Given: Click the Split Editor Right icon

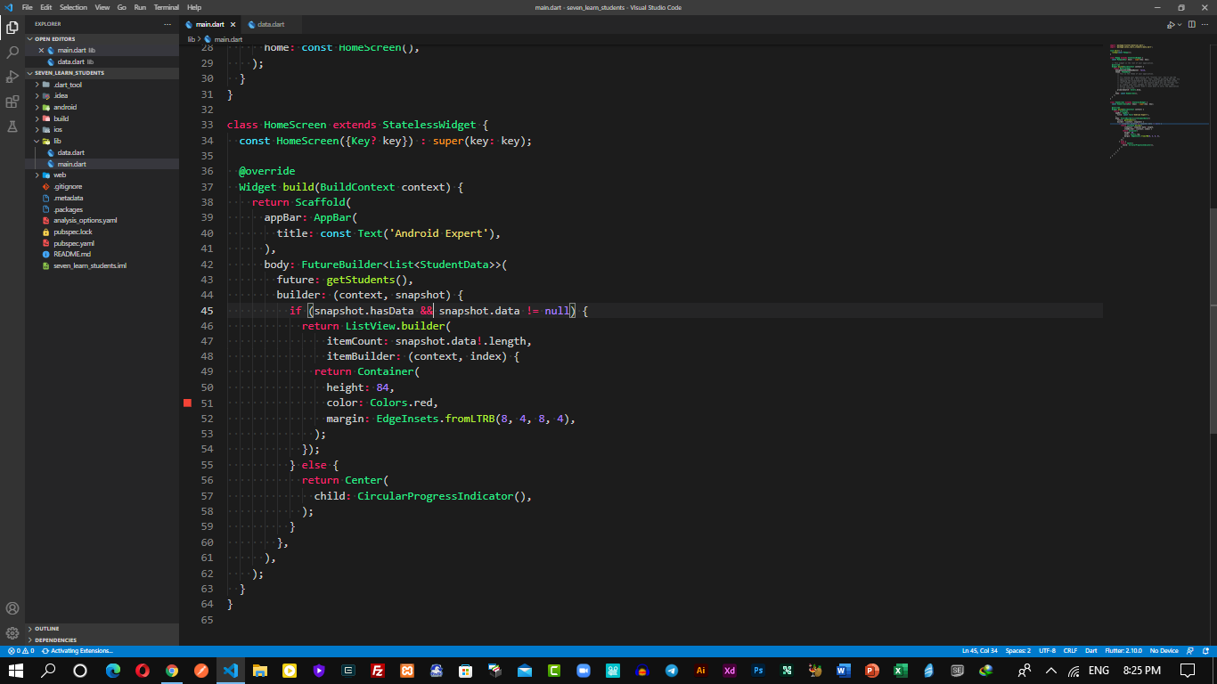Looking at the screenshot, I should (1192, 24).
